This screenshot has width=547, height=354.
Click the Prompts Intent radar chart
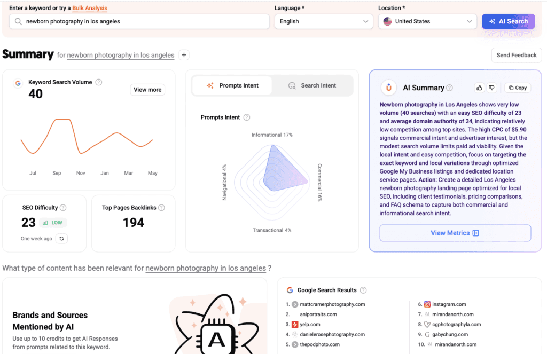click(272, 182)
